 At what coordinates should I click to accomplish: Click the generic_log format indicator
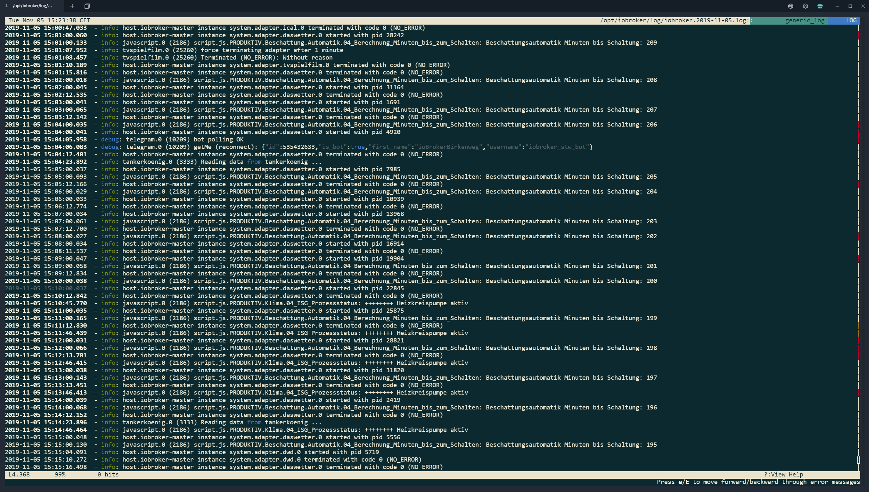[805, 20]
